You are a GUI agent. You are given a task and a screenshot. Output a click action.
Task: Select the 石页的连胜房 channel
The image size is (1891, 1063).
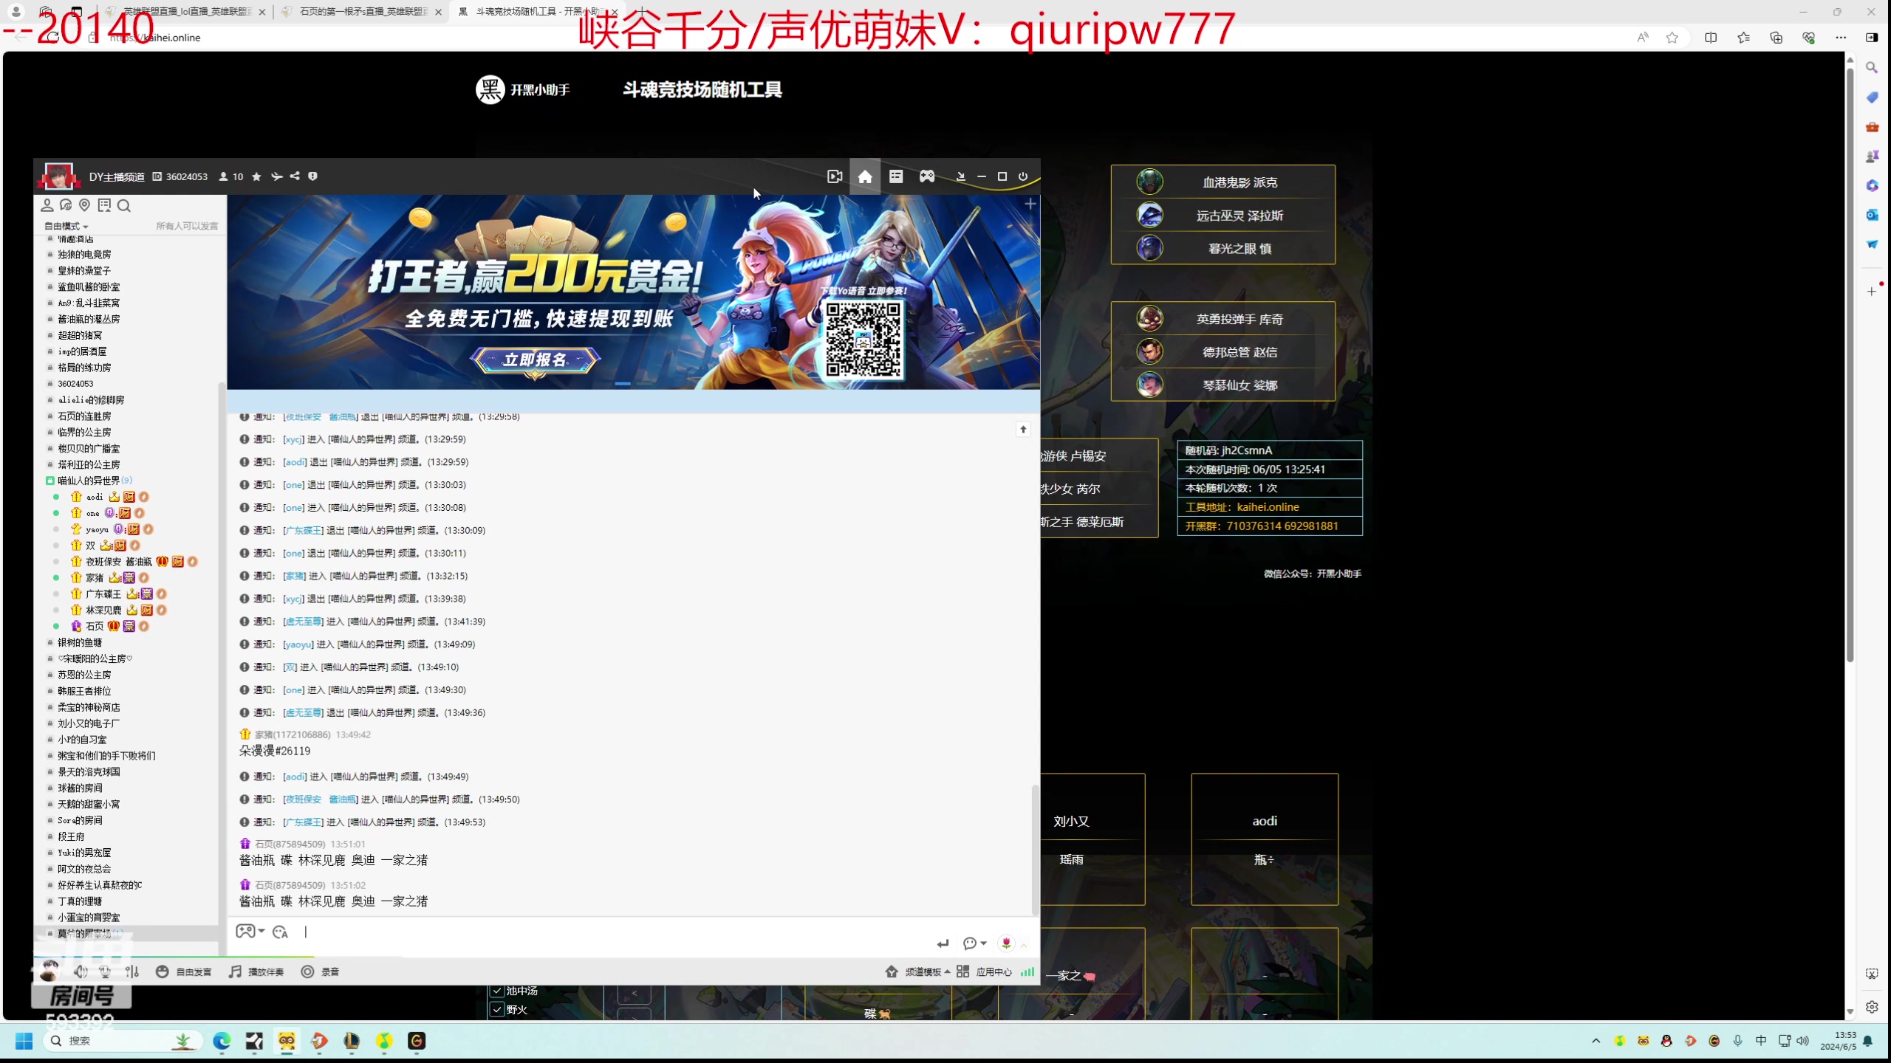pyautogui.click(x=84, y=416)
